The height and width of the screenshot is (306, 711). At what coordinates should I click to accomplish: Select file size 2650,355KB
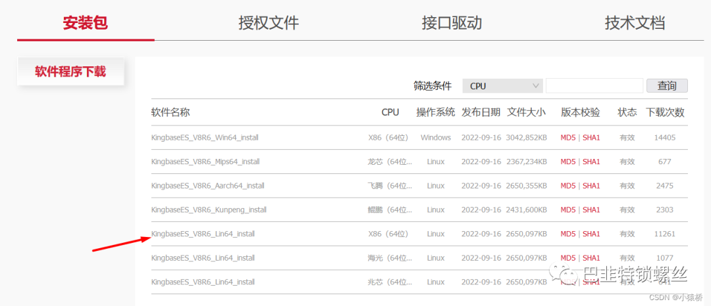[527, 186]
